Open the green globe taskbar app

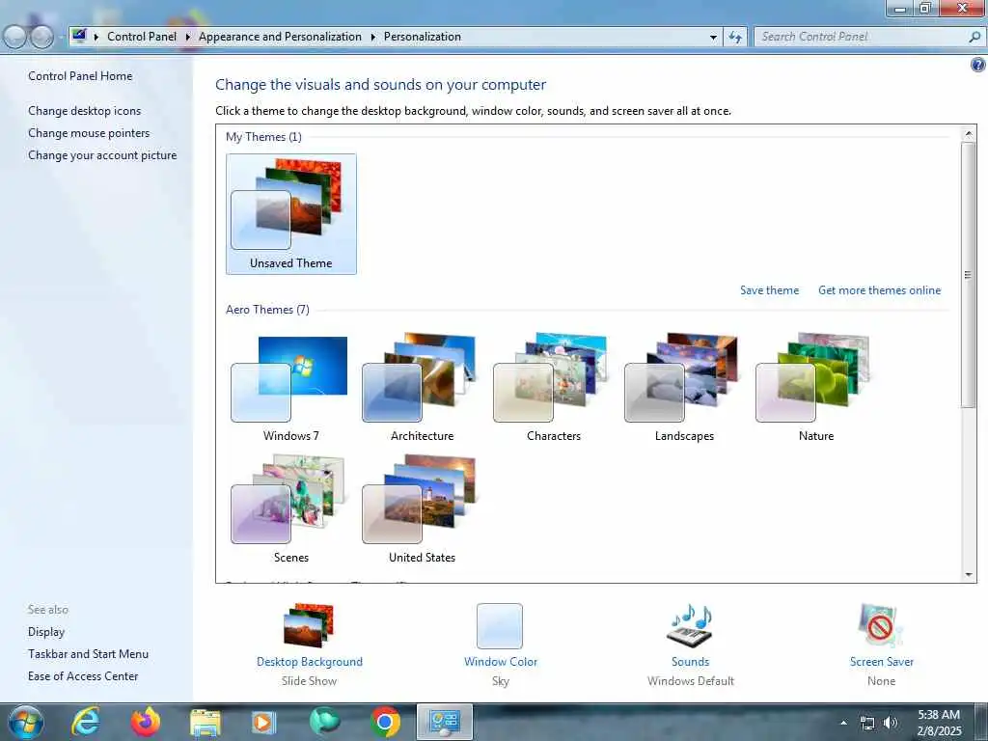pos(324,722)
